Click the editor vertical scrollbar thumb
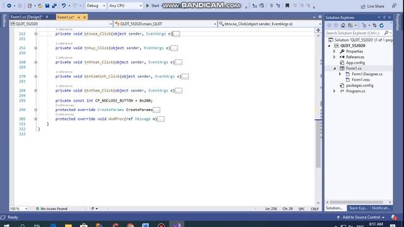This screenshot has height=227, width=404. point(318,144)
